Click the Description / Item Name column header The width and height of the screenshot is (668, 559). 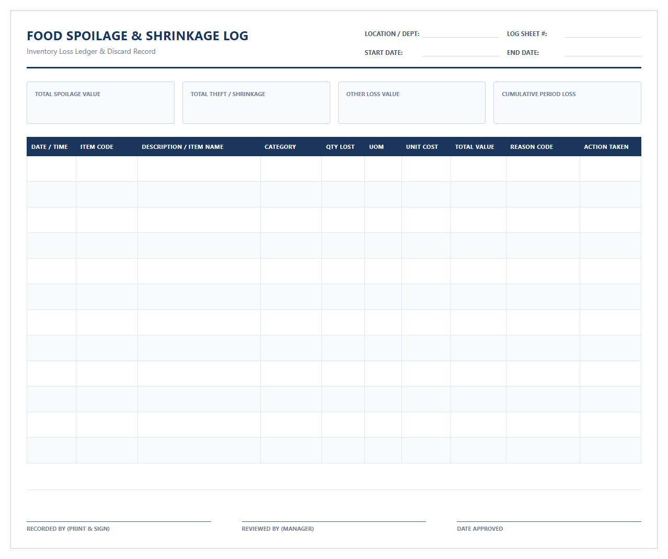[199, 147]
